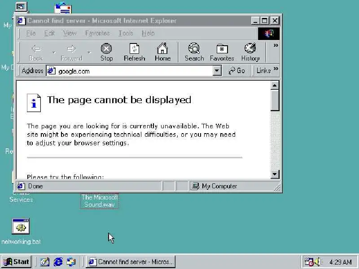Open the Favorites menu in menu bar
The width and height of the screenshot is (359, 269).
point(97,33)
